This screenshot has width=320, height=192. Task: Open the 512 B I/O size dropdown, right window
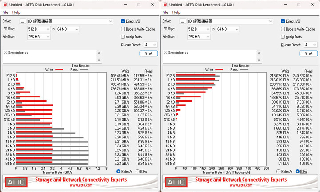pyautogui.click(x=199, y=29)
